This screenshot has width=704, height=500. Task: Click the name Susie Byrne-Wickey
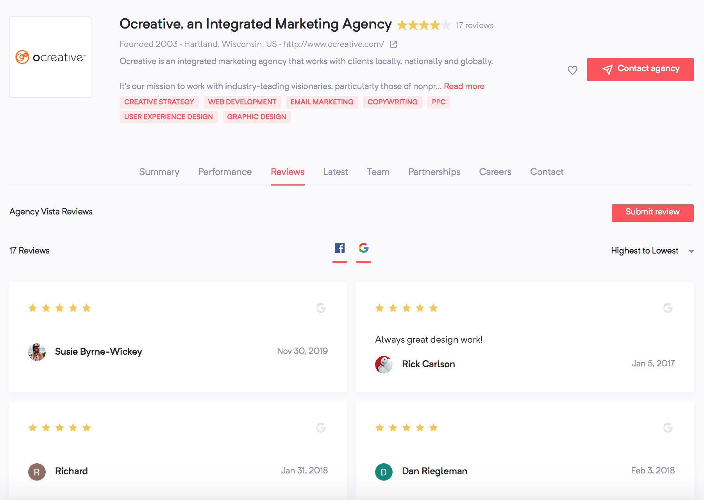(98, 352)
